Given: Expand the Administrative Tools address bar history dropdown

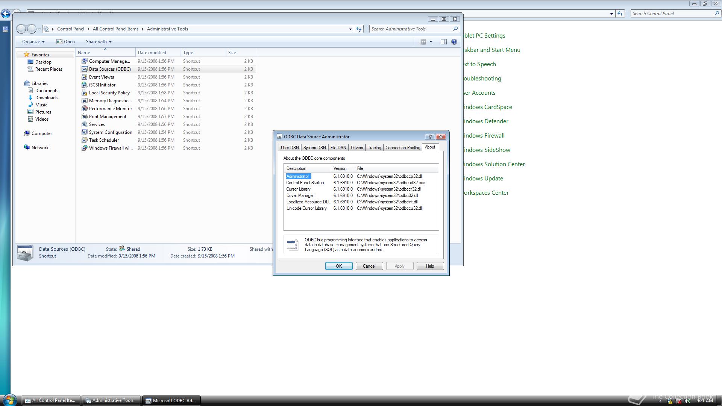Looking at the screenshot, I should pos(350,29).
